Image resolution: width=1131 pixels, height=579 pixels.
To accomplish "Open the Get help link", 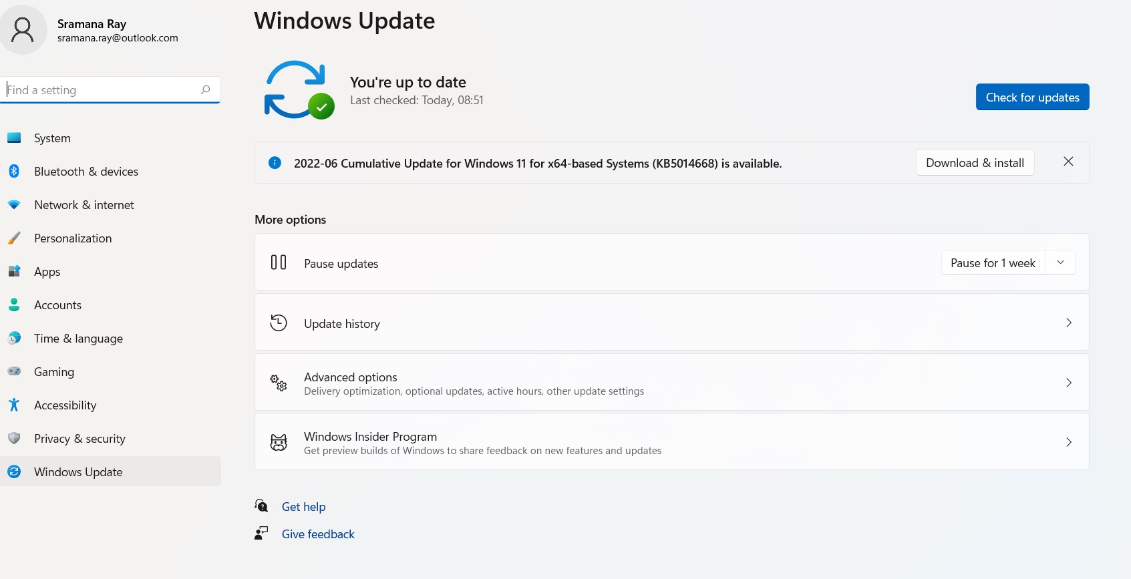I will pos(303,507).
